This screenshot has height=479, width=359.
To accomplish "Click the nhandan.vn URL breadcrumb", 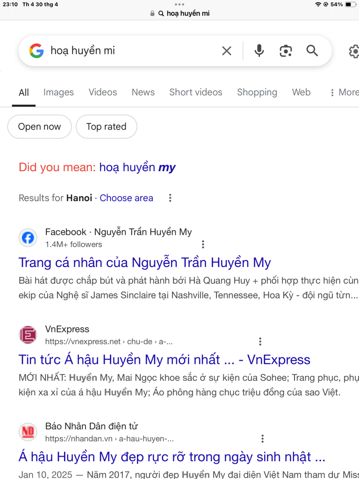I will point(109,439).
